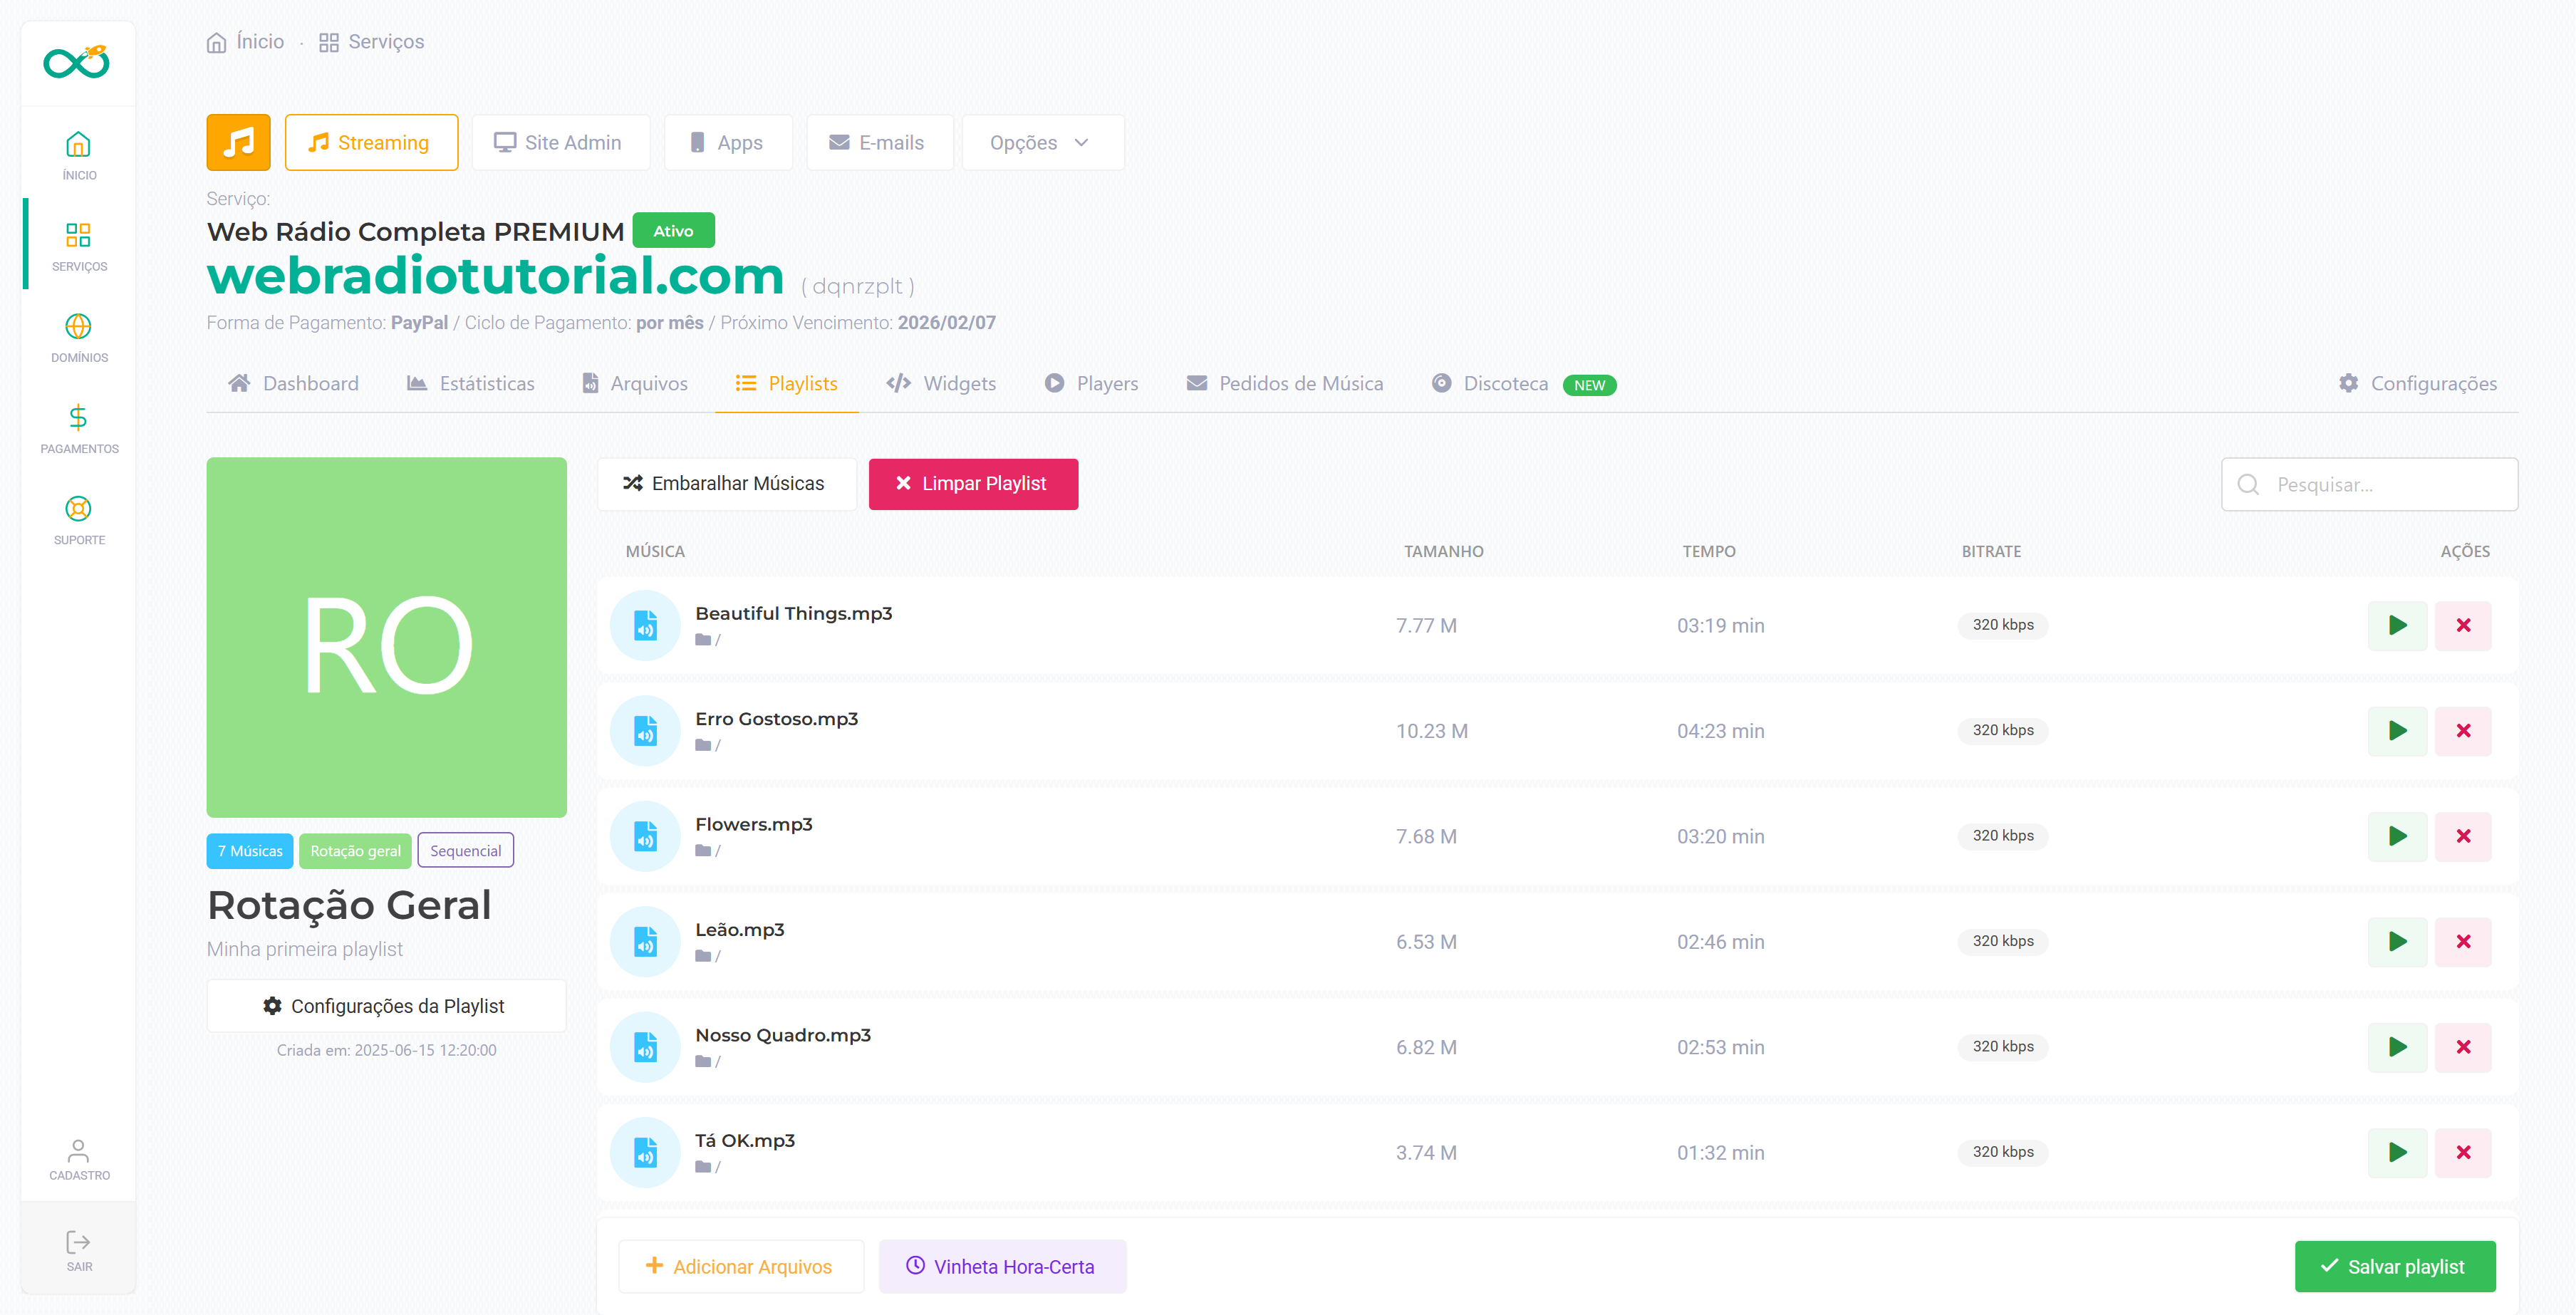Open Vinheta Hora-Certa option
This screenshot has width=2576, height=1315.
[1002, 1266]
